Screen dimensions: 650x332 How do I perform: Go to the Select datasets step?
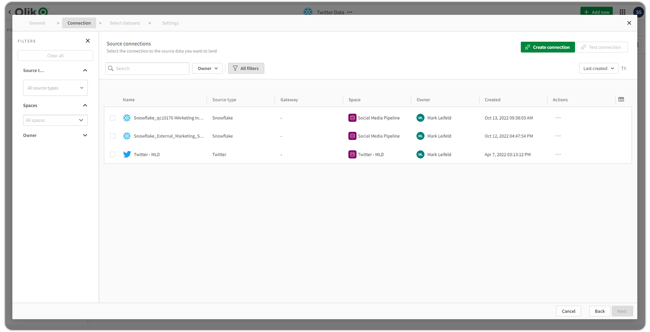125,23
